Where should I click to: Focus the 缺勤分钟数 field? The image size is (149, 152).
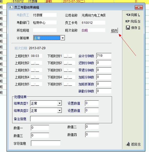pyautogui.click(x=104, y=91)
